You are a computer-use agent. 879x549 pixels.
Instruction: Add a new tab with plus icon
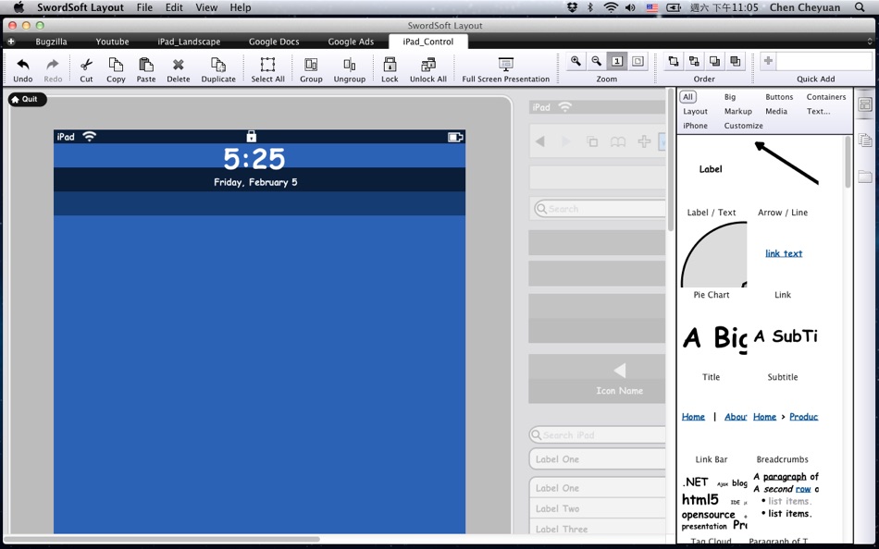11,42
